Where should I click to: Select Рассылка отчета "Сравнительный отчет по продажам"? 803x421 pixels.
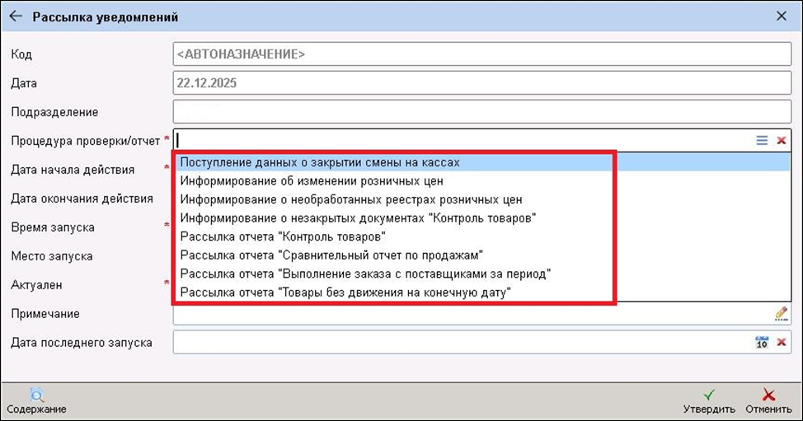[331, 255]
